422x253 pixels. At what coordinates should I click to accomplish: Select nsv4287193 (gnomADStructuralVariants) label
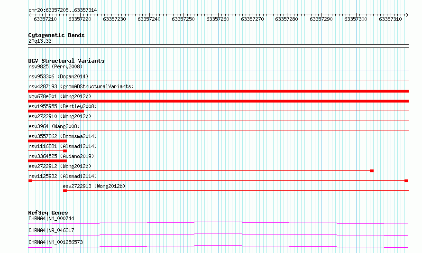[81, 86]
